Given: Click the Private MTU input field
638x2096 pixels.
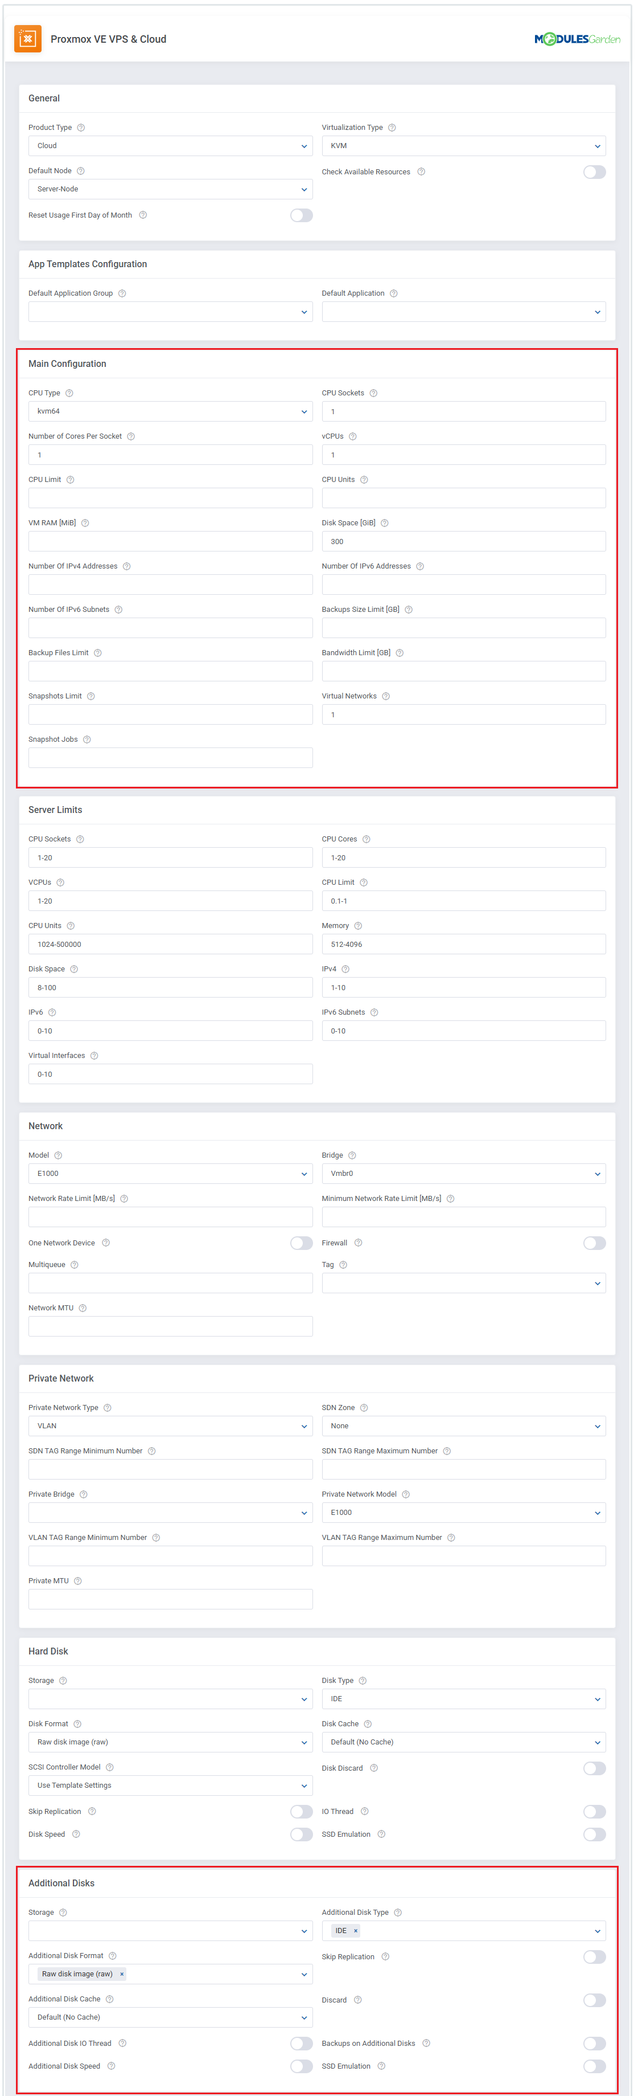Looking at the screenshot, I should point(171,1599).
